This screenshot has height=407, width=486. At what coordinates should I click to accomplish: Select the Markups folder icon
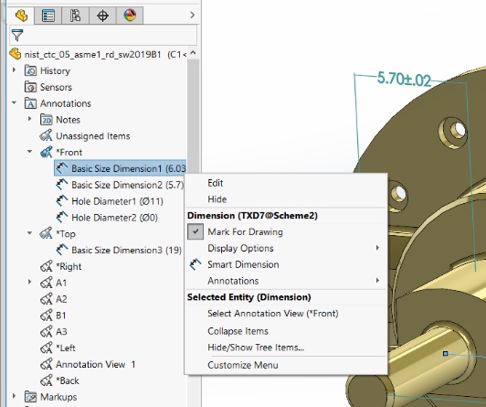click(31, 396)
